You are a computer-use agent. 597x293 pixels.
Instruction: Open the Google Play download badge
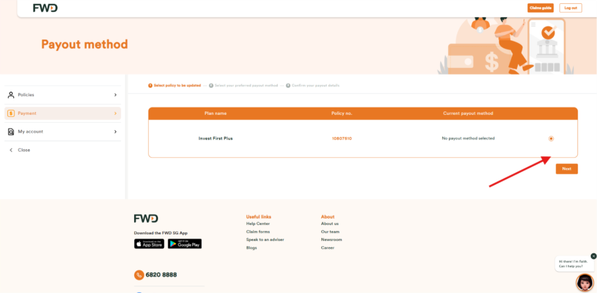[184, 244]
